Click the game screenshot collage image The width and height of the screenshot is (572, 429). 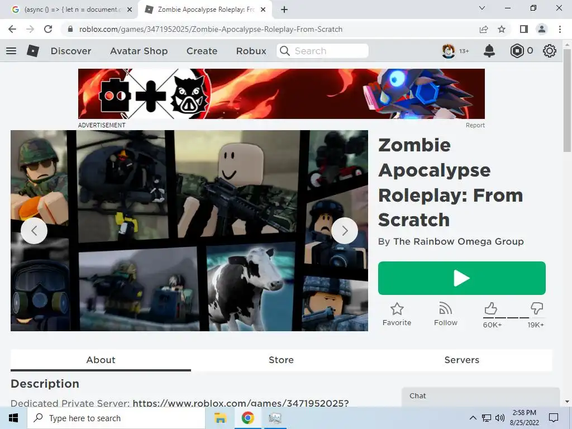[189, 231]
